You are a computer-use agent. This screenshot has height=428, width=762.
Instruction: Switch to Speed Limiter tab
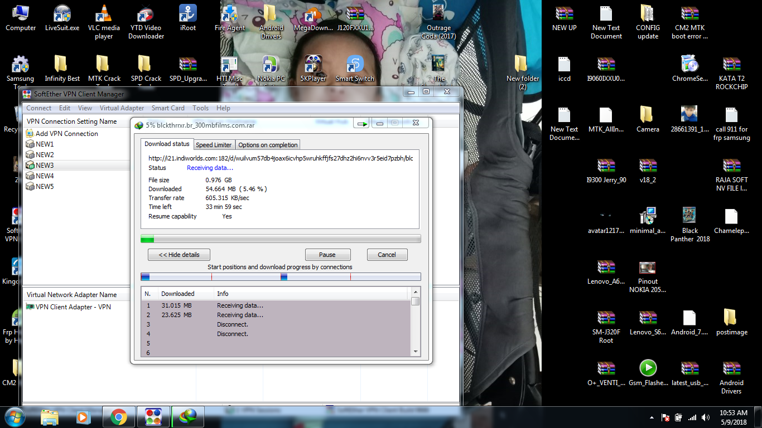click(214, 145)
